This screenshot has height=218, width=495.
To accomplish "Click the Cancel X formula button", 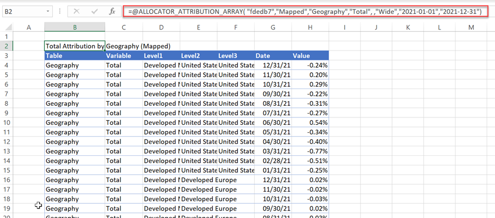I will (x=76, y=11).
